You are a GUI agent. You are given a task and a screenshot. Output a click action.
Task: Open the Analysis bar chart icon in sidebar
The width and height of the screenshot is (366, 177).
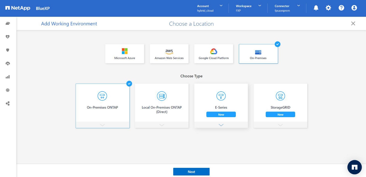[x=8, y=77]
